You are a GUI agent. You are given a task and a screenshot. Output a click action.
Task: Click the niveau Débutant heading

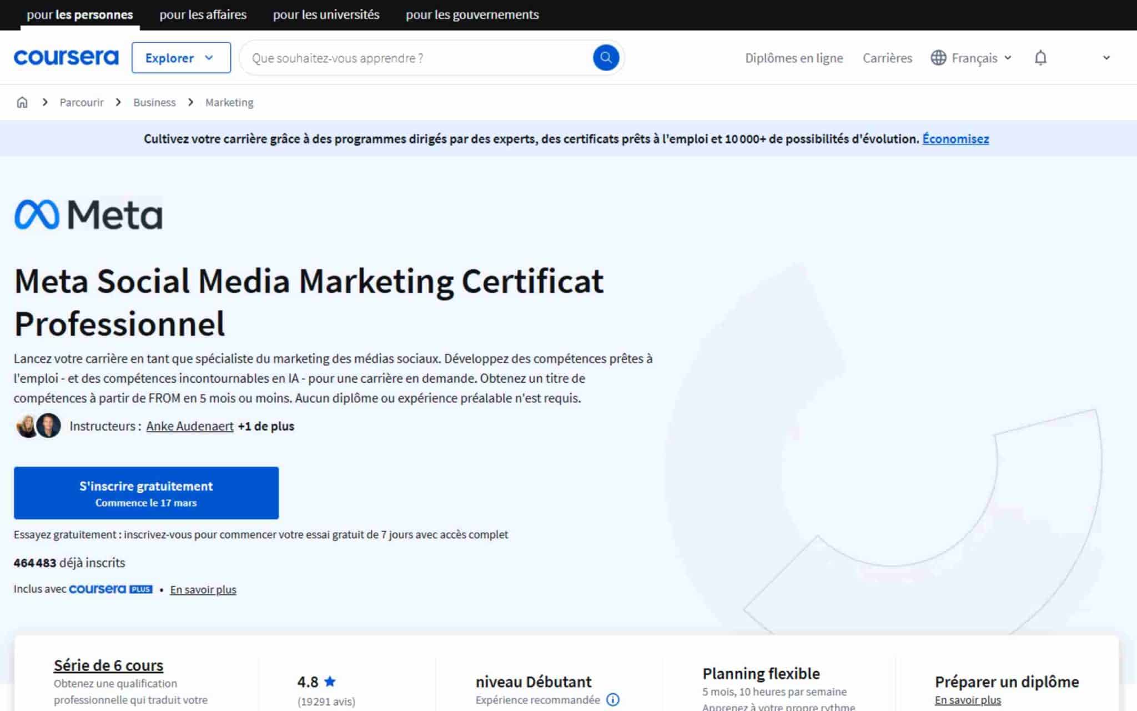tap(534, 682)
